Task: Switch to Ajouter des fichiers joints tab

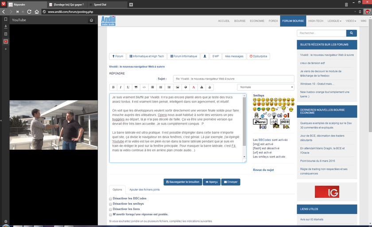Action: pos(144,189)
